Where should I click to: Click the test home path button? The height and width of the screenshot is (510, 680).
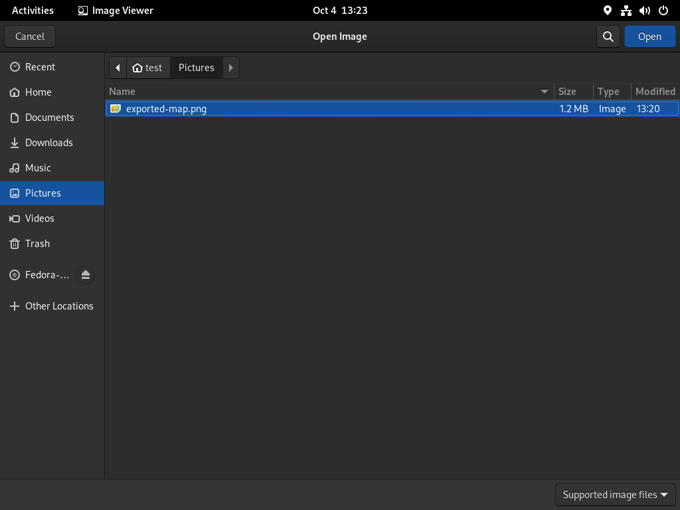pyautogui.click(x=148, y=68)
